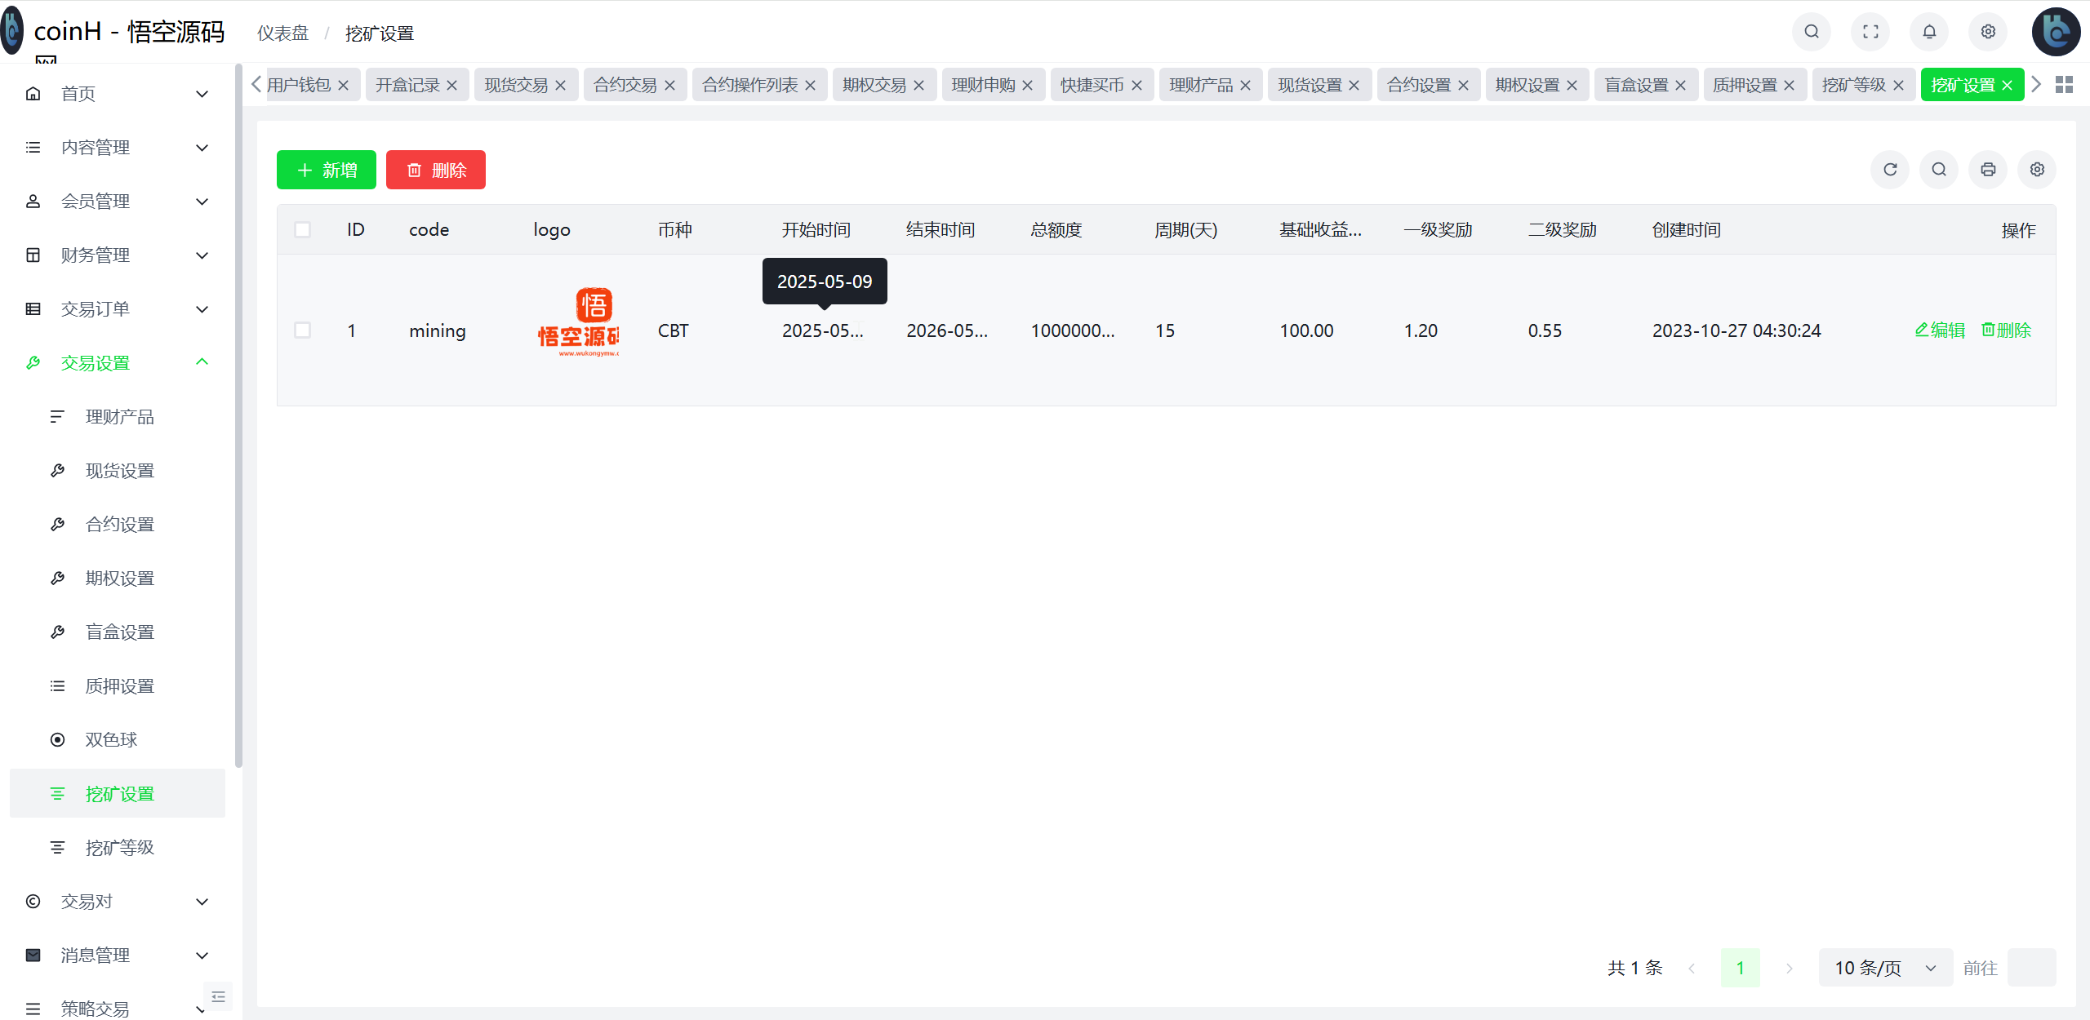2090x1020 pixels.
Task: Click the 1000000... total quota cell
Action: [1072, 330]
